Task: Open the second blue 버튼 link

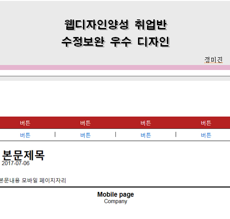Action: tap(85, 135)
